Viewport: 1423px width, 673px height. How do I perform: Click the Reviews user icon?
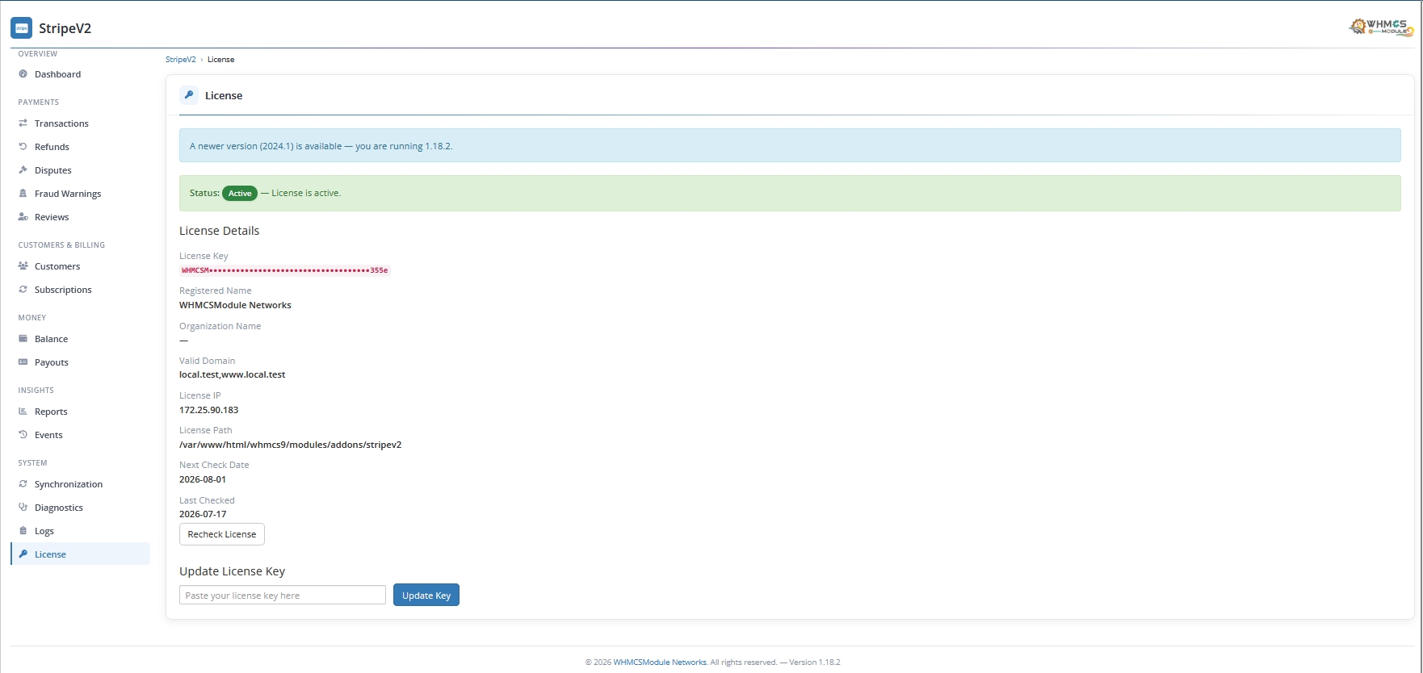click(x=23, y=217)
